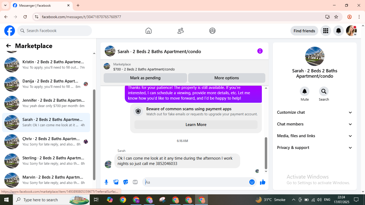The width and height of the screenshot is (365, 205).
Task: Open the Facebook Home icon
Action: [x=149, y=31]
